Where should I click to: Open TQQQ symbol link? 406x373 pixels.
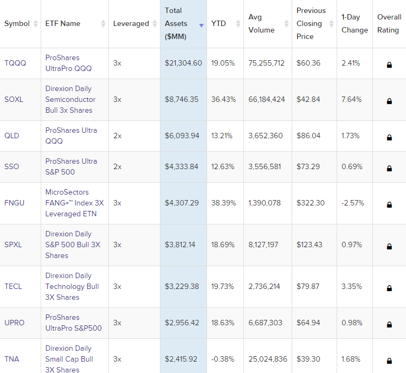click(x=15, y=63)
